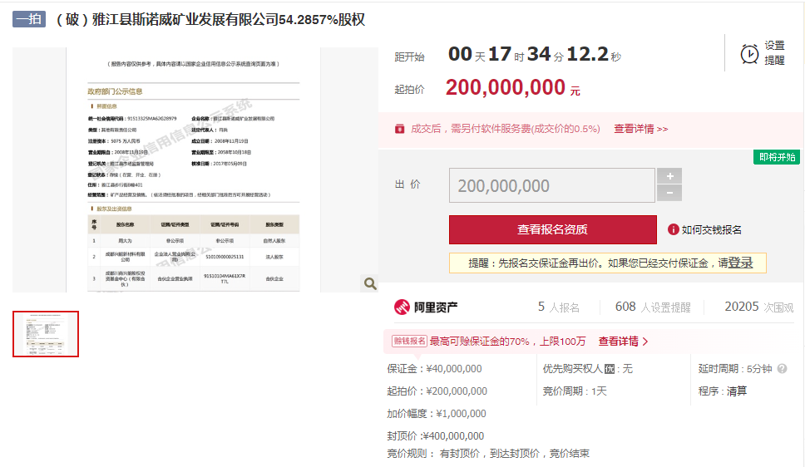
Task: Click the 保证金 ¥40,000,000 text
Action: [x=434, y=368]
